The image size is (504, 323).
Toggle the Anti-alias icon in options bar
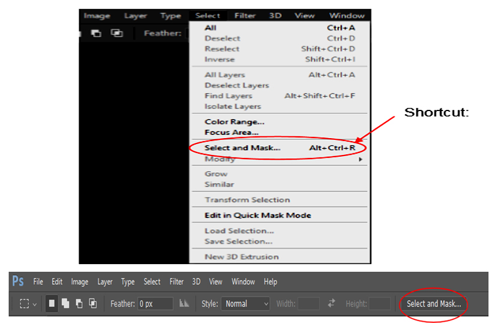coord(184,303)
